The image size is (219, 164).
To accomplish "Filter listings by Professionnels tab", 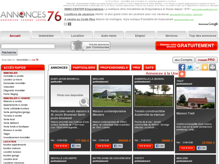I will [114, 68].
